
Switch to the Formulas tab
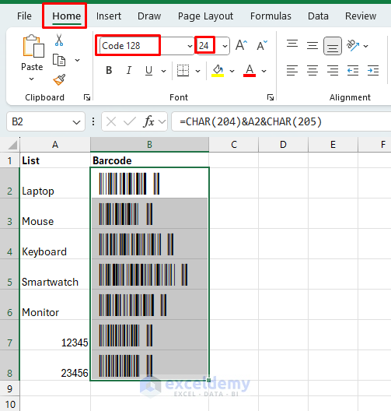click(x=271, y=16)
